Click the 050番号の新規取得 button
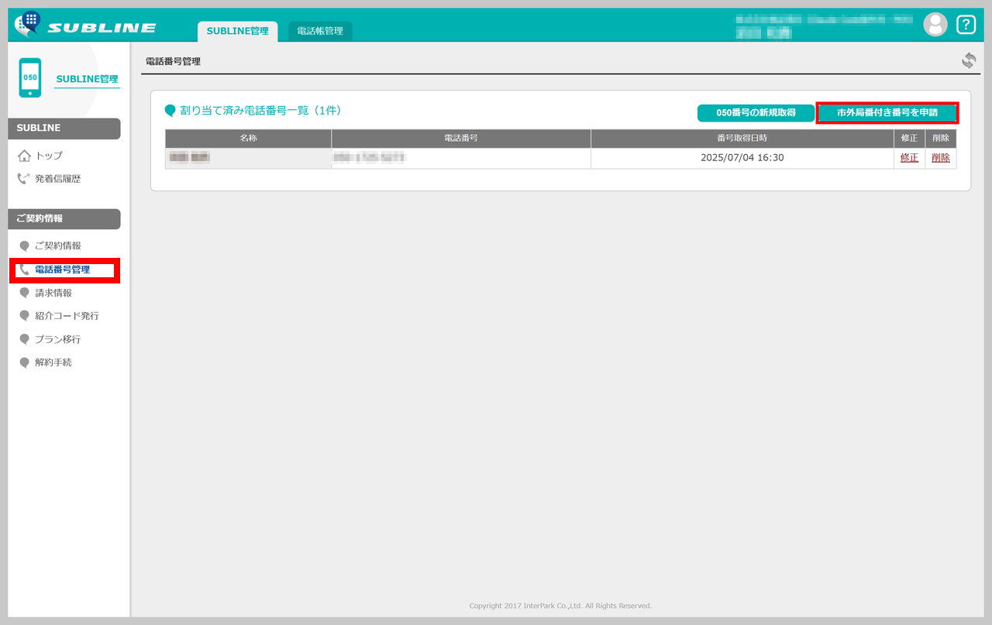Screen dimensions: 992x625 (756, 113)
